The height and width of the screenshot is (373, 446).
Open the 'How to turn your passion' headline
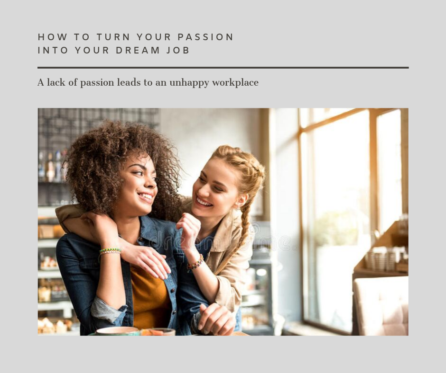coord(135,37)
